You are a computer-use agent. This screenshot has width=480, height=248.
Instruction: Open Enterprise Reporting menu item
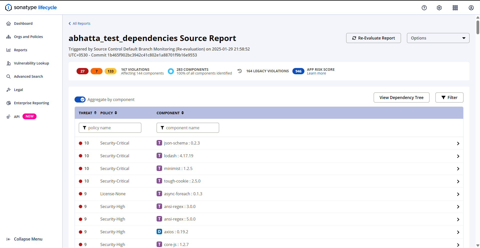[x=32, y=103]
